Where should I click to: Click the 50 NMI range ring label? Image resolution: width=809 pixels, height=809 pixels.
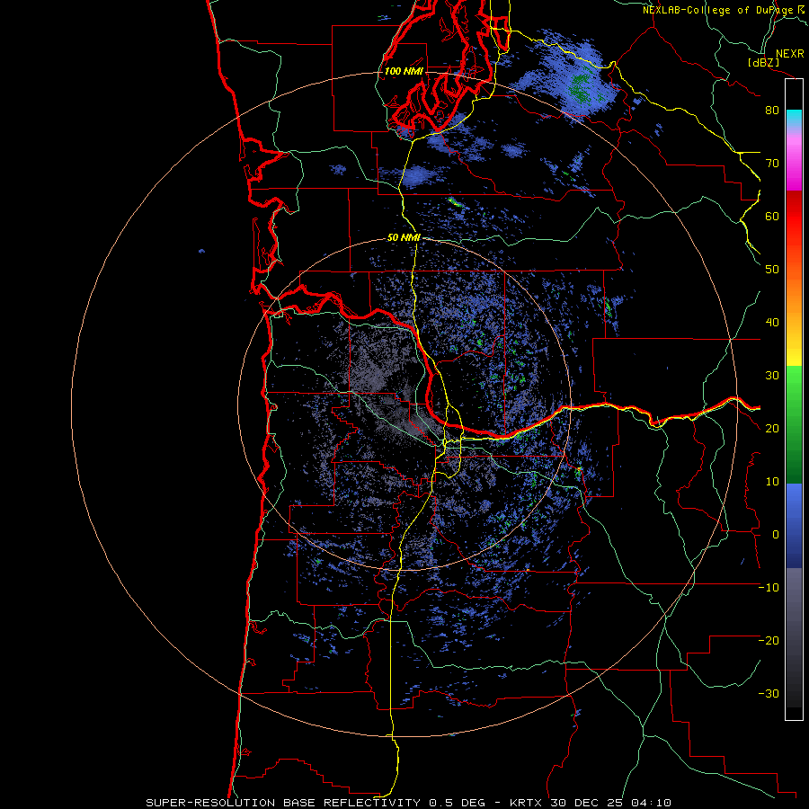(x=404, y=237)
